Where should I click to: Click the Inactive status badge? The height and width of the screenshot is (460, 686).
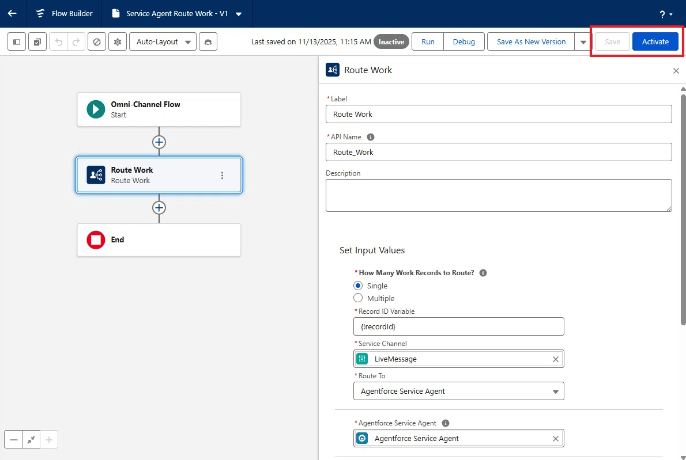pyautogui.click(x=391, y=42)
